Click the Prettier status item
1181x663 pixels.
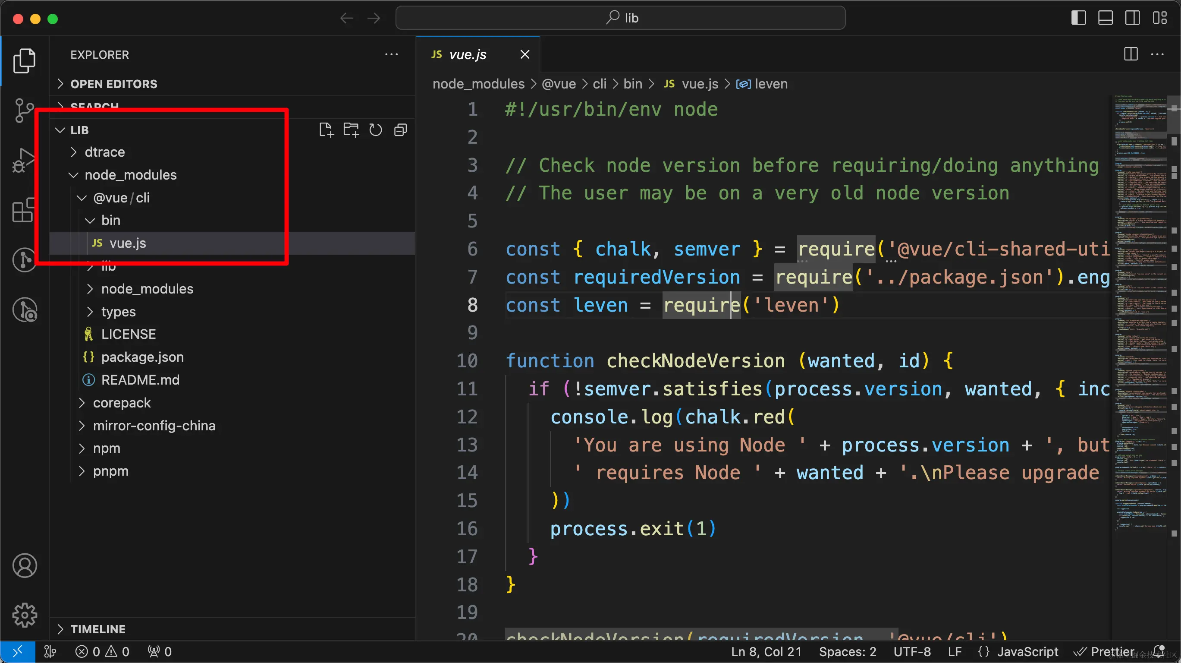coord(1103,651)
